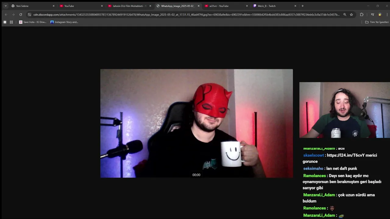
Task: Switch to the first YouTube tab
Action: tap(81, 6)
